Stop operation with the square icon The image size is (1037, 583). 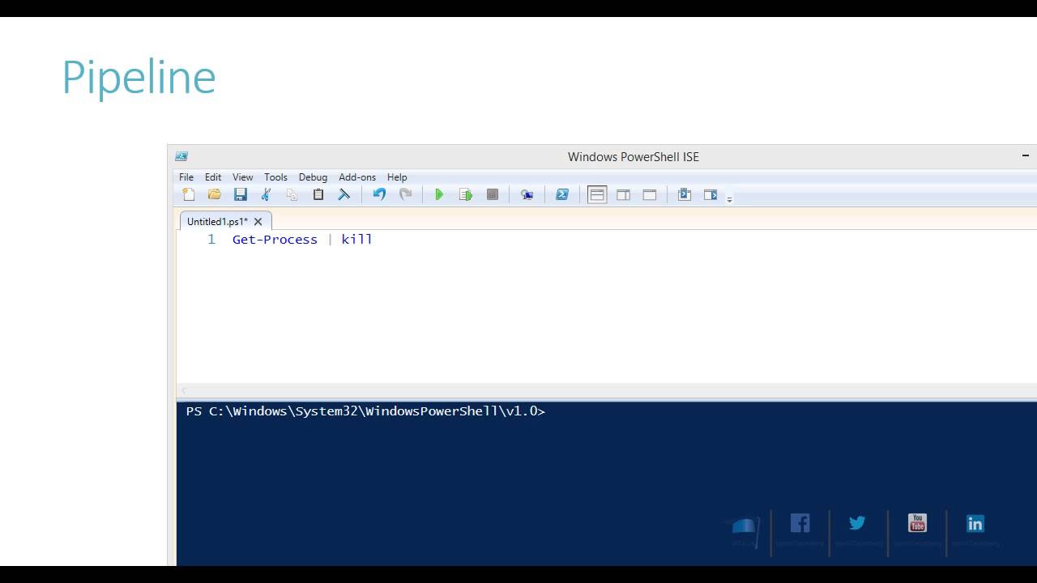point(492,194)
